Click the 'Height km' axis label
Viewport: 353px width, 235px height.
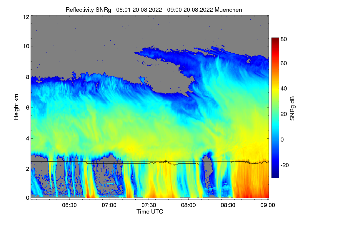coord(16,107)
